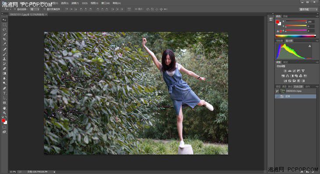
Task: Click the foreground red color swatch
Action: click(x=277, y=22)
